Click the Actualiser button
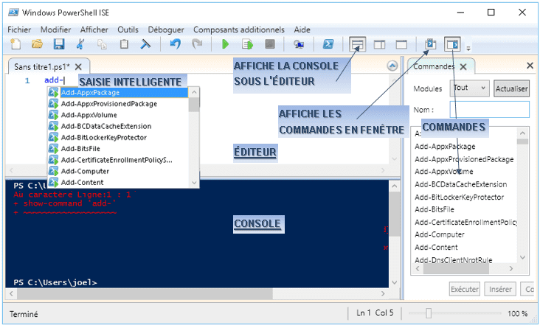Viewport: 540px width, 325px height. [511, 88]
